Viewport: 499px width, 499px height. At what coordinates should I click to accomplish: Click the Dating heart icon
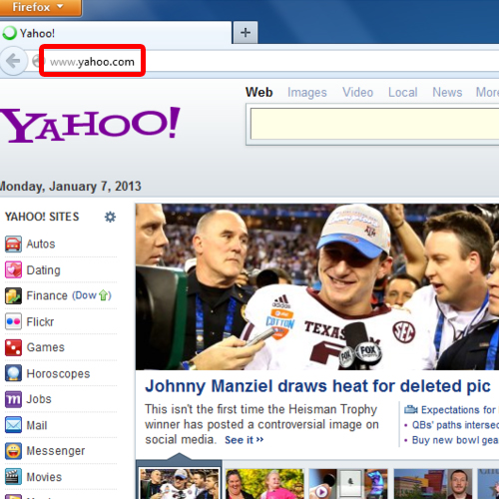coord(13,269)
